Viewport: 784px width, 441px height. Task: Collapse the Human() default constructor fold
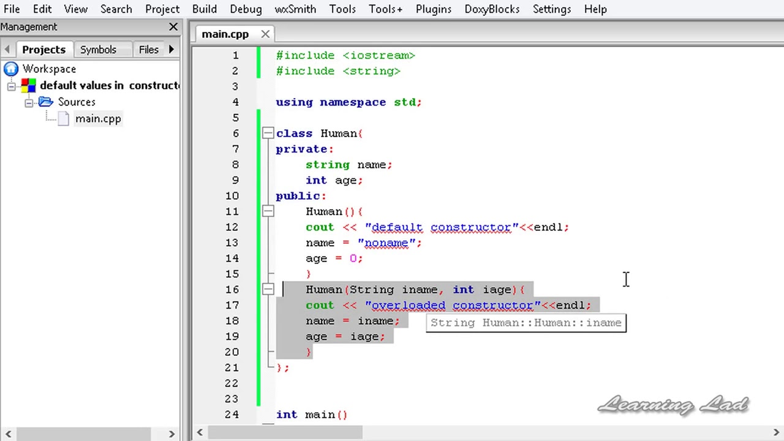268,211
